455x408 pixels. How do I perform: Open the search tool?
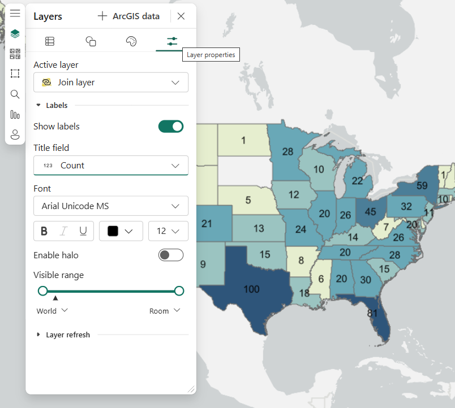pos(15,94)
